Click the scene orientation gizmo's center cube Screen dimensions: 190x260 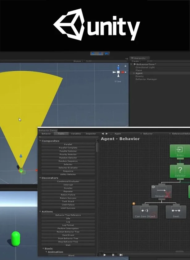tap(118, 72)
